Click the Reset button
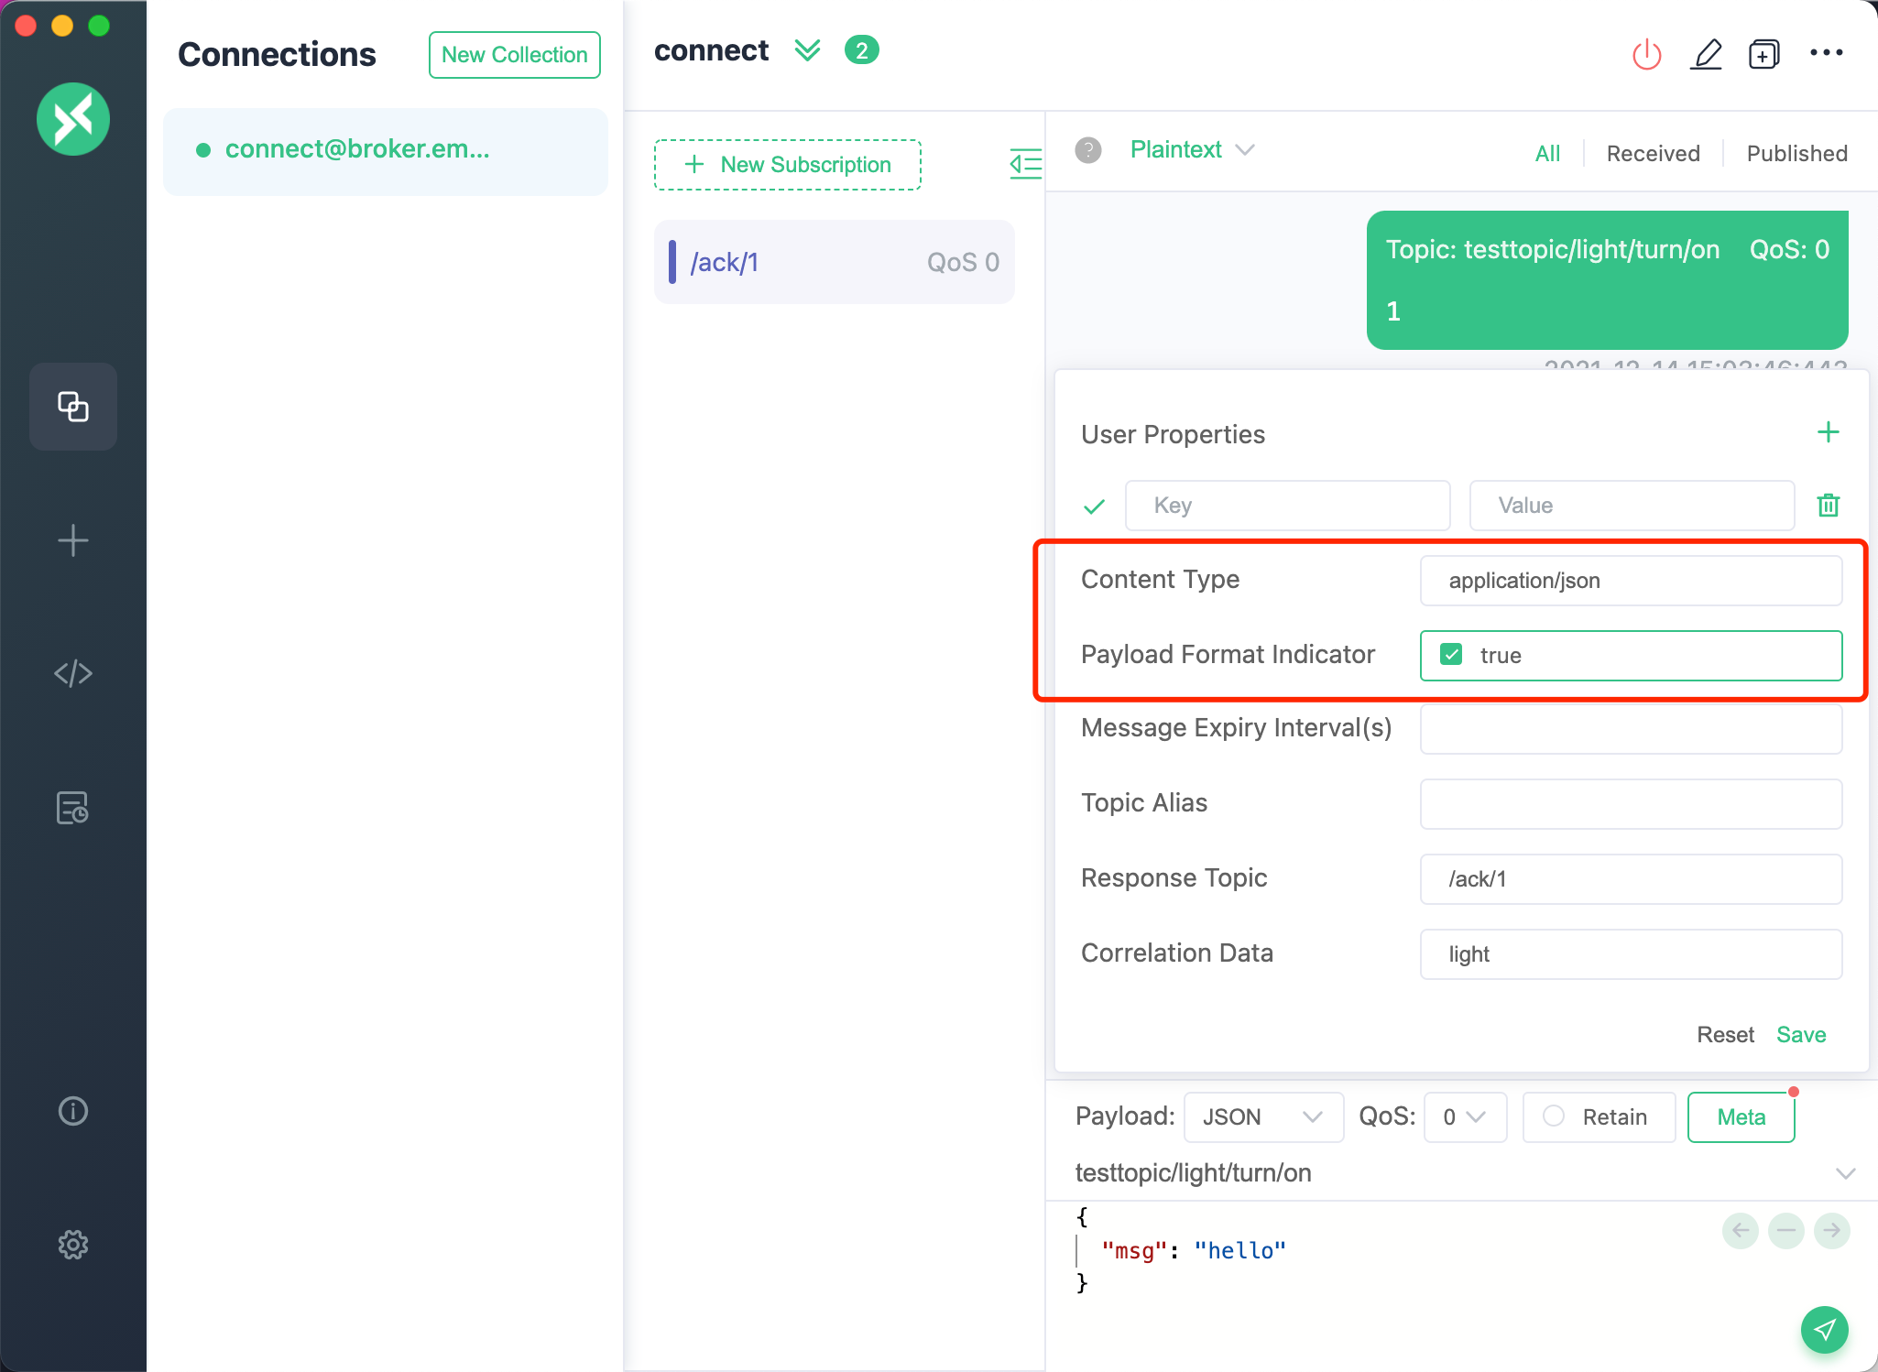 click(1725, 1034)
